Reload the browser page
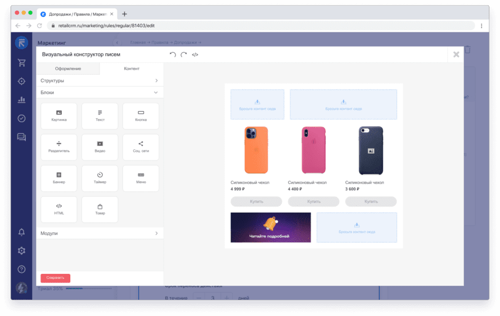 39,26
